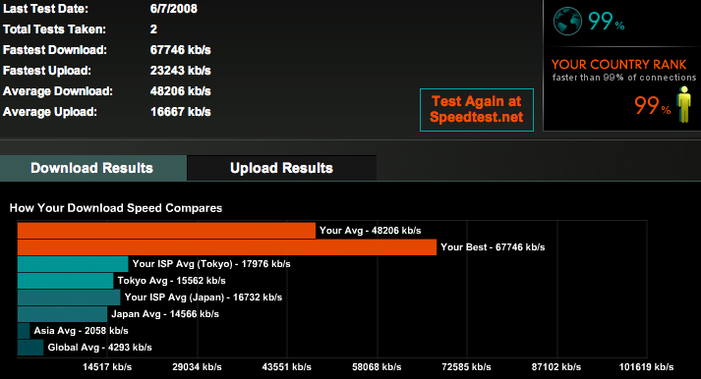Image resolution: width=701 pixels, height=379 pixels.
Task: Click the Asia Avg 2058 kb/s bar
Action: 24,331
